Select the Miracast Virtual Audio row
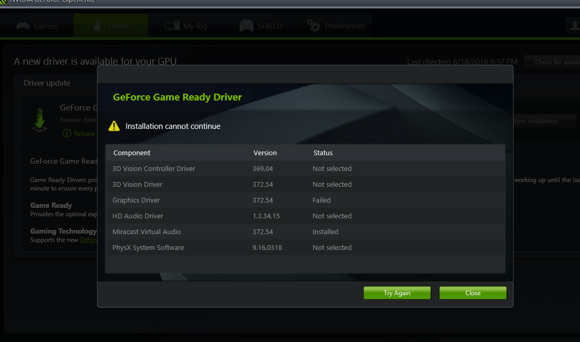 click(x=305, y=232)
